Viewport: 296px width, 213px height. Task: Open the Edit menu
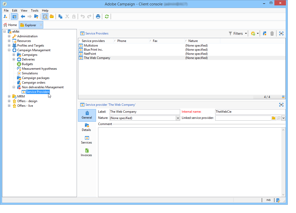tap(14, 11)
